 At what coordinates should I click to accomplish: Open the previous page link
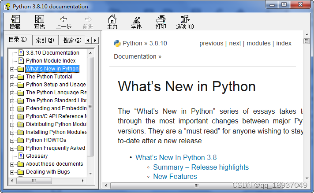pyautogui.click(x=211, y=43)
